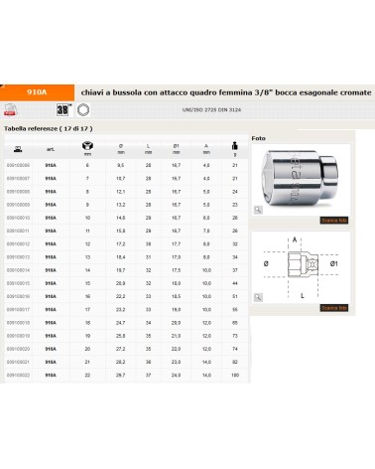Image resolution: width=375 pixels, height=469 pixels.
Task: Click the Ø1 mm column header
Action: 176,149
